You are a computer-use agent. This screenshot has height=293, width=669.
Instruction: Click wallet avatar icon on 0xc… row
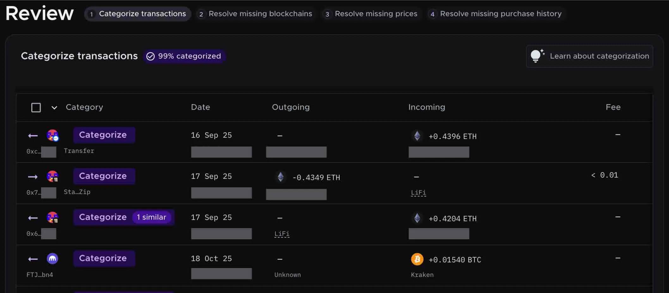(x=52, y=135)
